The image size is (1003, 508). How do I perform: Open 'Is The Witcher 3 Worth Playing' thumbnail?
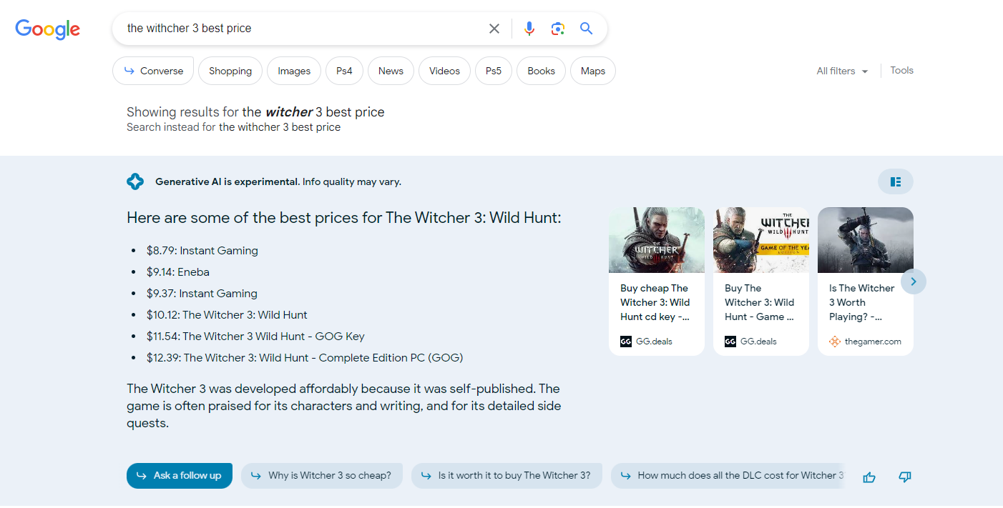(x=866, y=240)
